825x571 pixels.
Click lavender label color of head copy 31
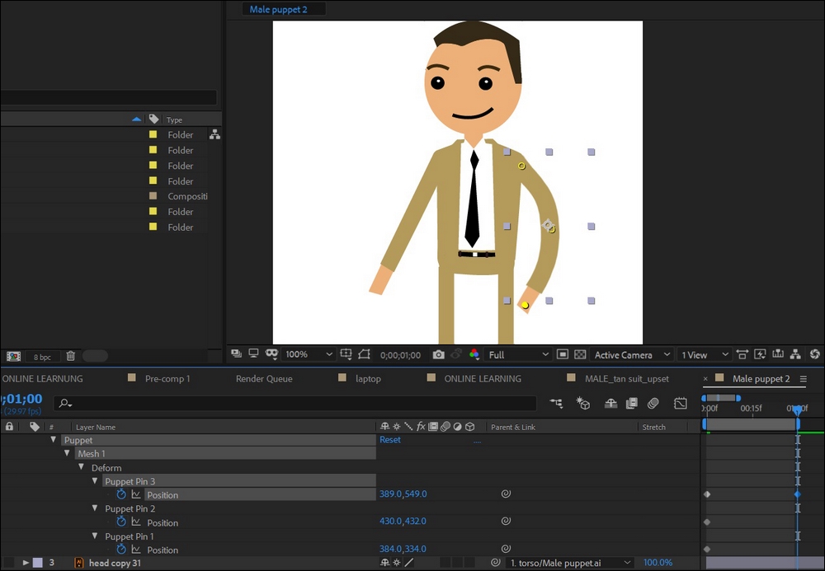pyautogui.click(x=38, y=563)
